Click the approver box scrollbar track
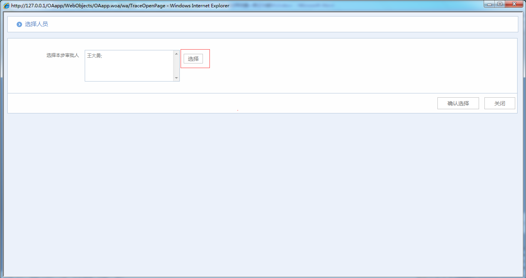The height and width of the screenshot is (278, 526). [177, 66]
